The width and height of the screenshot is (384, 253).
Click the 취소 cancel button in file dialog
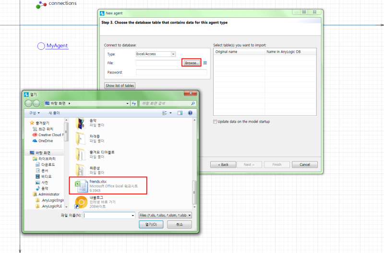pos(180,224)
